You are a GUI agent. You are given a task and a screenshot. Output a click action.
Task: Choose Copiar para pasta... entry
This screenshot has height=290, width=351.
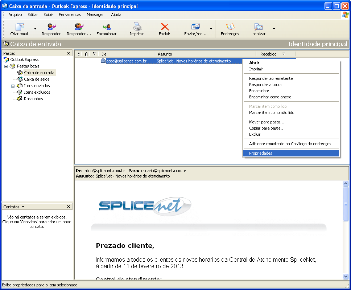click(x=291, y=128)
